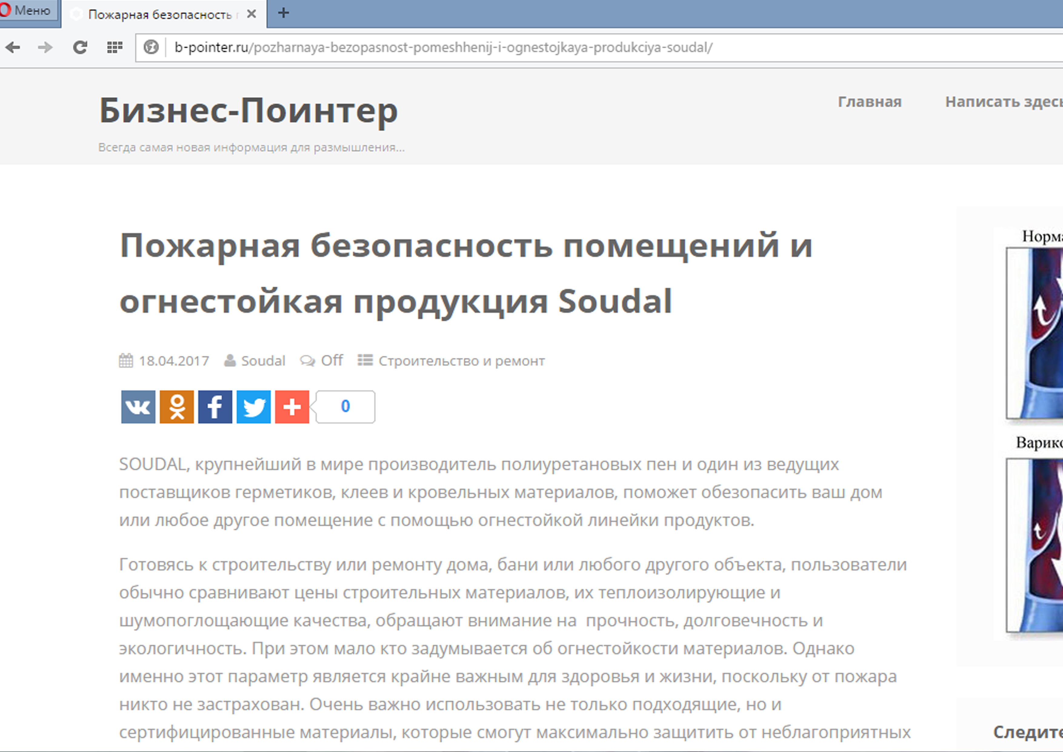Click the calendar icon beside the date
1063x752 pixels.
pos(126,361)
